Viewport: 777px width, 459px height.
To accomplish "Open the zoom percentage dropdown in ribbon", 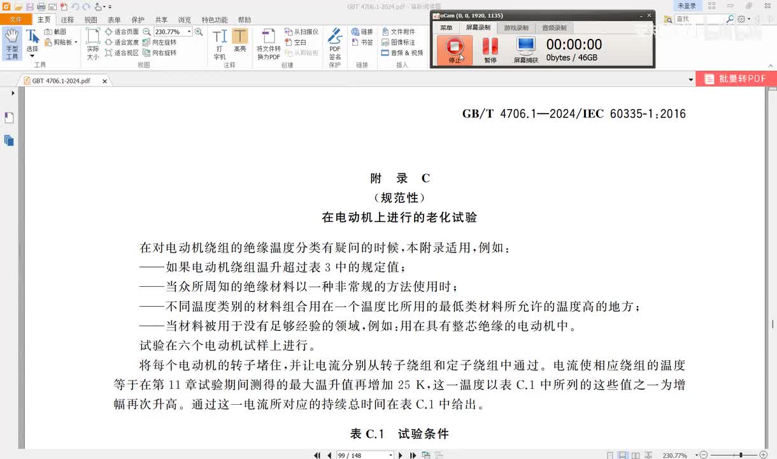I will coord(189,31).
